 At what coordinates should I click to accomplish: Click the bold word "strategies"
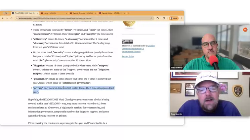(74, 34)
